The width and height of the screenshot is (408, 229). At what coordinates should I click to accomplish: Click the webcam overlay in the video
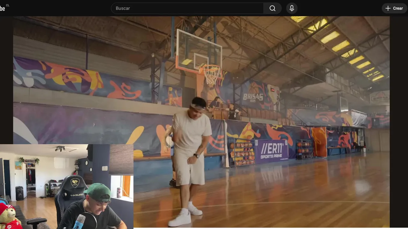point(67,186)
